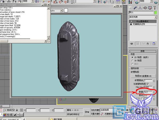Click the Align tool icon
The height and width of the screenshot is (120, 159).
click(105, 2)
